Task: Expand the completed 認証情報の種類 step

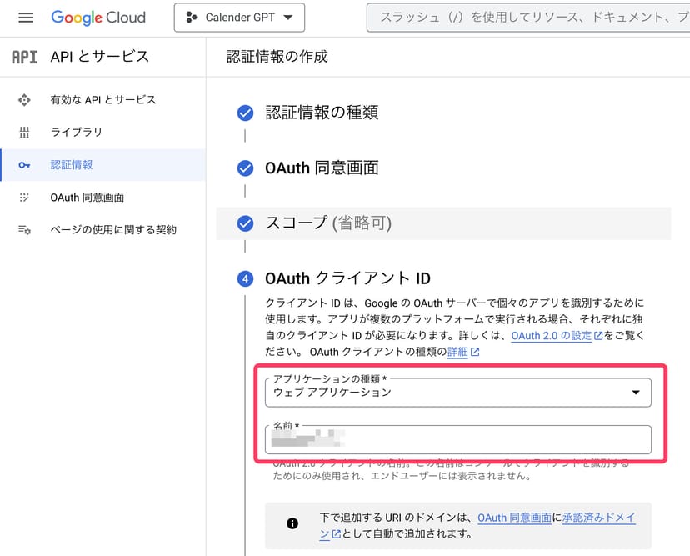Action: click(x=322, y=113)
